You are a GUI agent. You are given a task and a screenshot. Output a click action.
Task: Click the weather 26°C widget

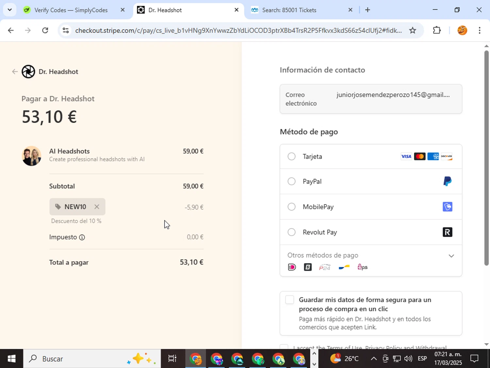[344, 359]
